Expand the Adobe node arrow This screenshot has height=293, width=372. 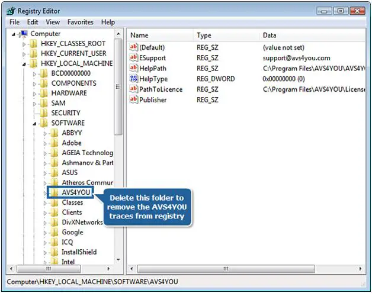point(45,144)
